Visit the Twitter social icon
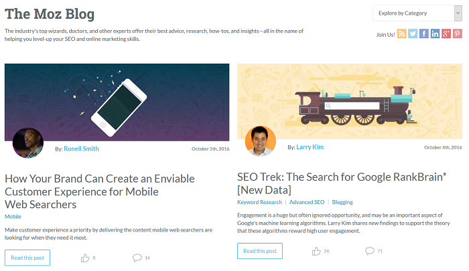469x271 pixels. (413, 34)
